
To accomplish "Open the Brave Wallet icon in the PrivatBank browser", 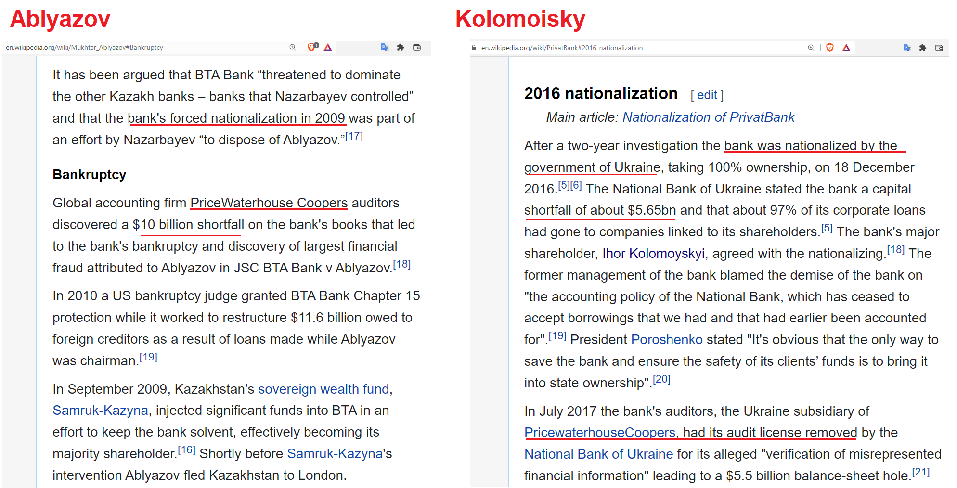I will 939,48.
